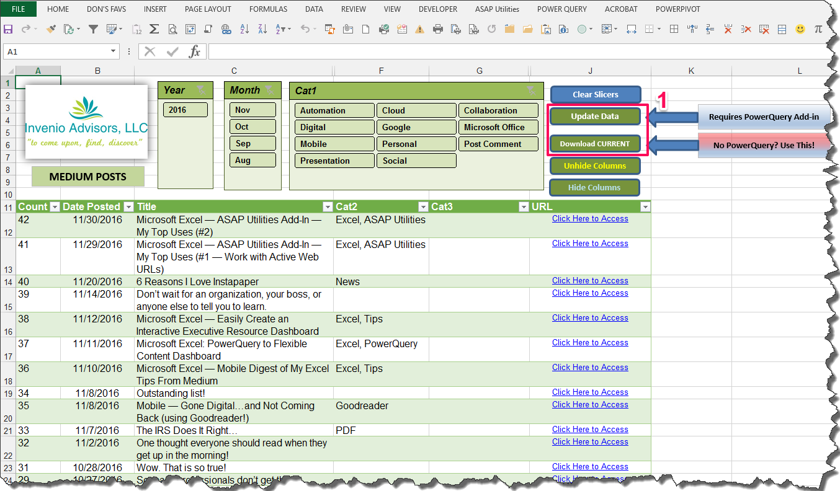
Task: Click the pi symbol toolbar icon
Action: pos(818,29)
